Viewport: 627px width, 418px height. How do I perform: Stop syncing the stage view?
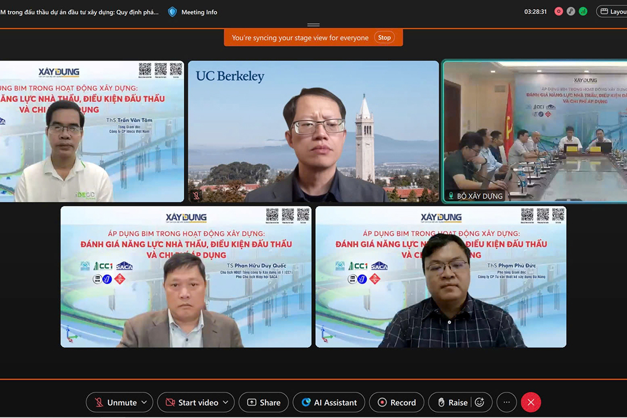pos(385,38)
